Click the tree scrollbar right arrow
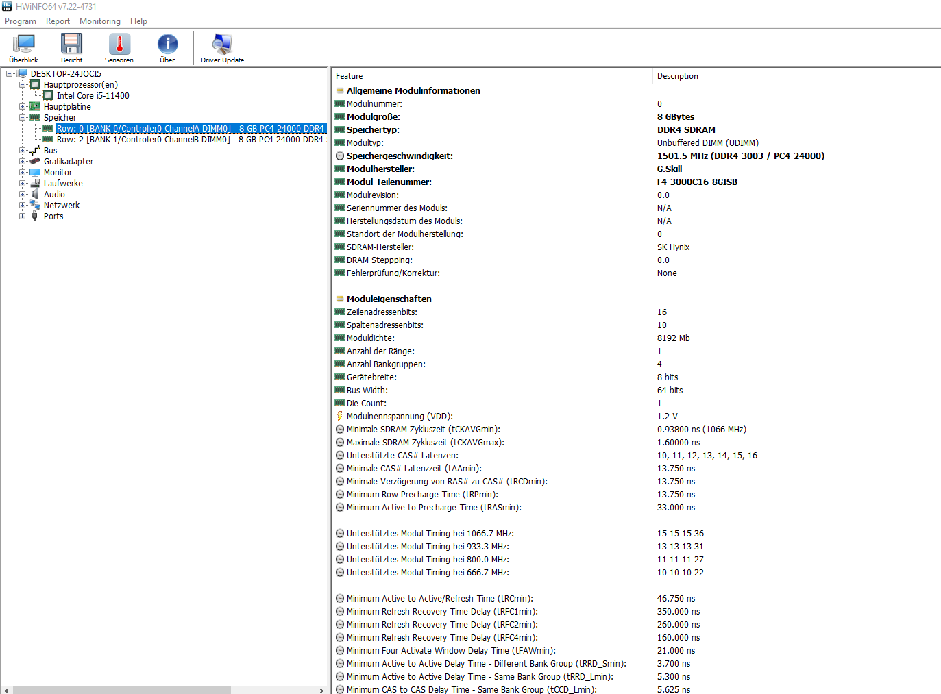 [x=321, y=690]
